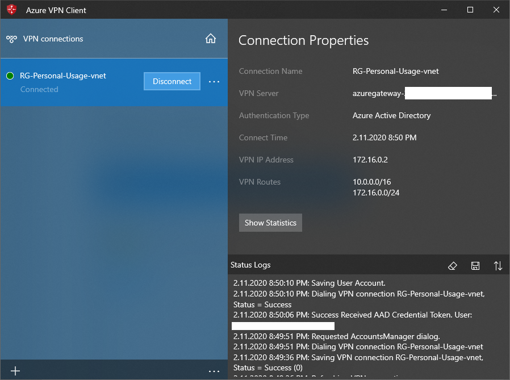Screen dimensions: 510x380
Task: Minimize the Azure VPN Client window
Action: [x=444, y=10]
